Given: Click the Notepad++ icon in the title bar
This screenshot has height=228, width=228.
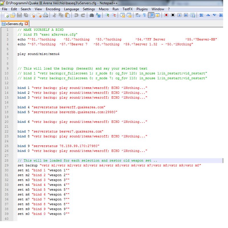Looking at the screenshot, I should pos(3,3).
